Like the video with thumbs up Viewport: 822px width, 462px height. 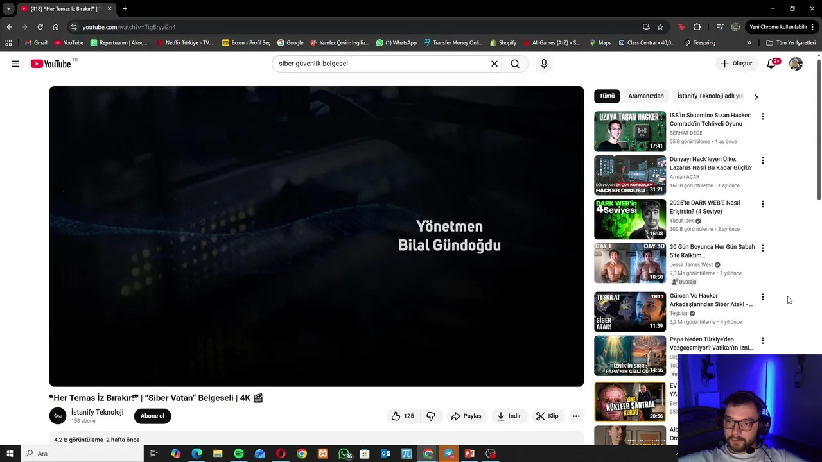403,416
